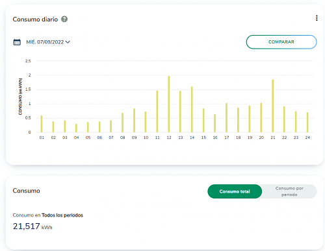The width and height of the screenshot is (325, 251).
Task: Click the date dropdown chevron arrow
Action: click(68, 42)
